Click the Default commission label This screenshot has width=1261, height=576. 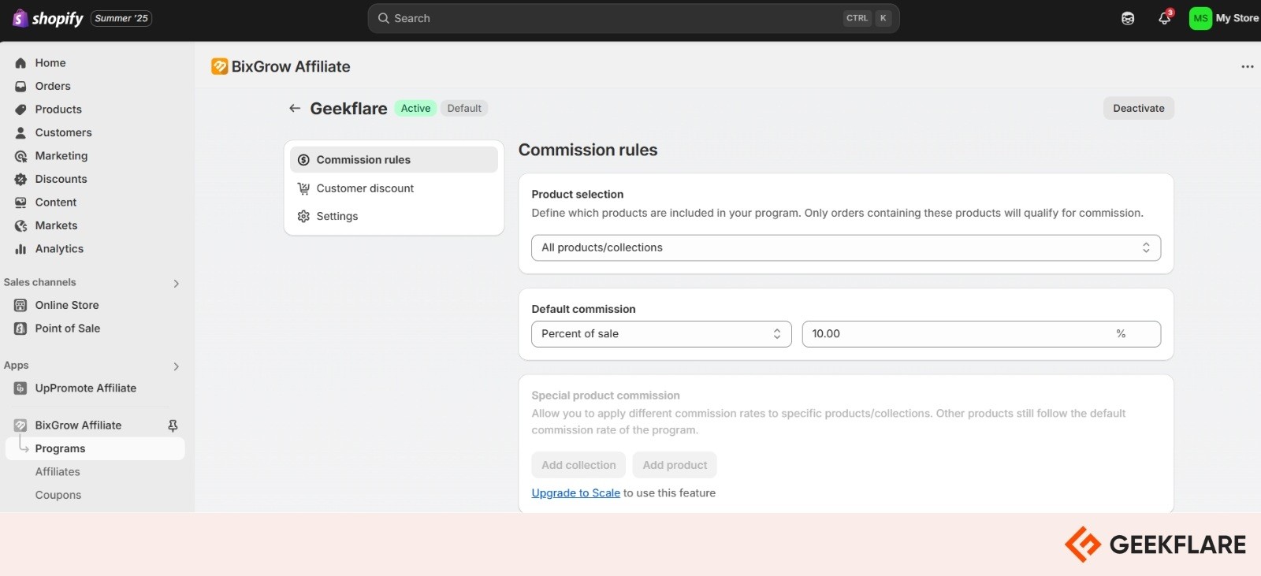(583, 309)
